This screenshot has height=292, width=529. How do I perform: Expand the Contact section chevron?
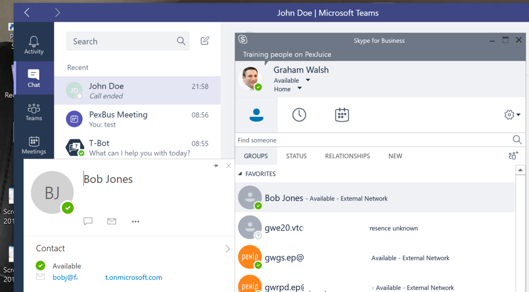click(228, 249)
